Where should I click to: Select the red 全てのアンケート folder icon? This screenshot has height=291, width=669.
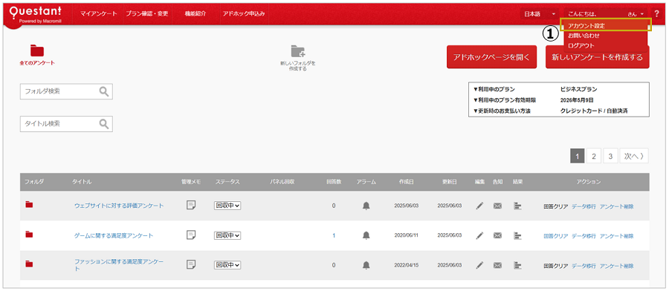37,50
